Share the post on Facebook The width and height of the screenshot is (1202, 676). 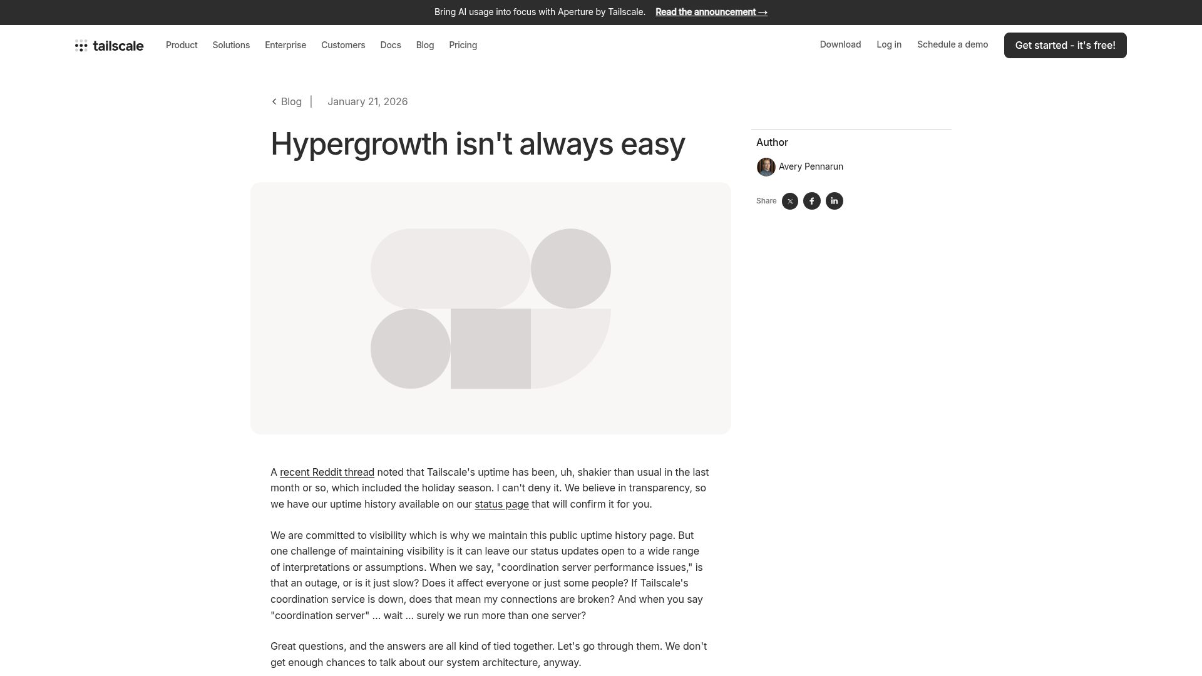coord(812,201)
